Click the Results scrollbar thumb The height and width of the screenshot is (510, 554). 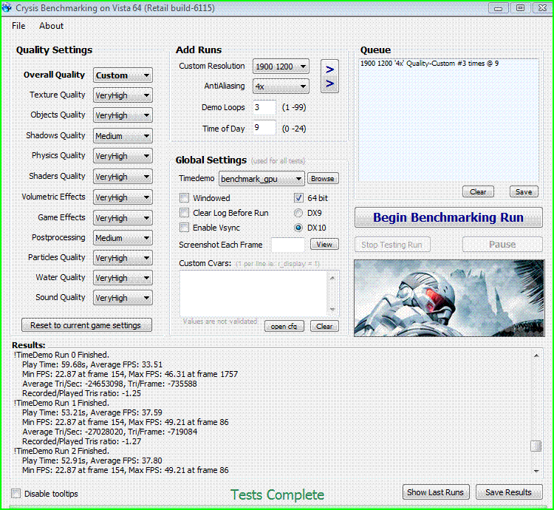pyautogui.click(x=536, y=446)
